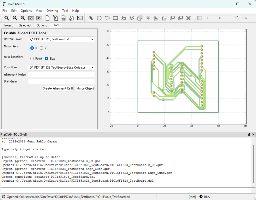Click the Edit Geometry toolbar icon

point(55,18)
